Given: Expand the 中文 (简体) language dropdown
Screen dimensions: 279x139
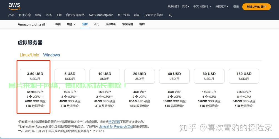Looking at the screenshot, I should click(x=203, y=6).
